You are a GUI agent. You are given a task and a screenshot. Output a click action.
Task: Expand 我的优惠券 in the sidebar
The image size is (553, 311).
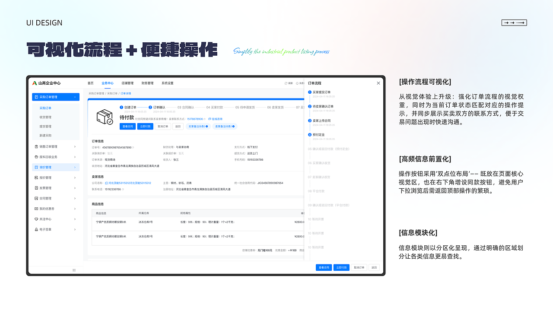(75, 209)
